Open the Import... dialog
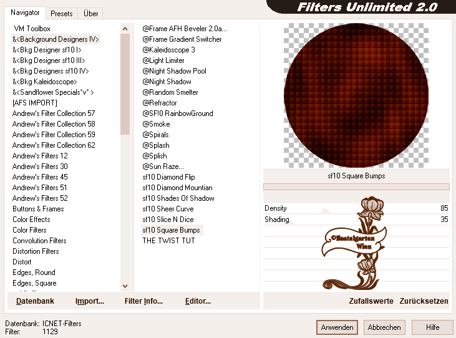The image size is (456, 338). tap(90, 301)
